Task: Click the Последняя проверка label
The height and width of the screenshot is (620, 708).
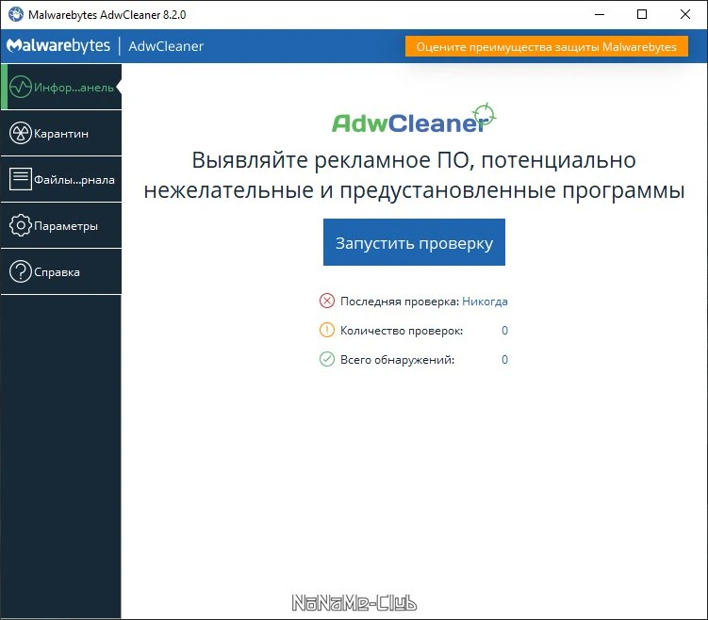Action: [400, 302]
